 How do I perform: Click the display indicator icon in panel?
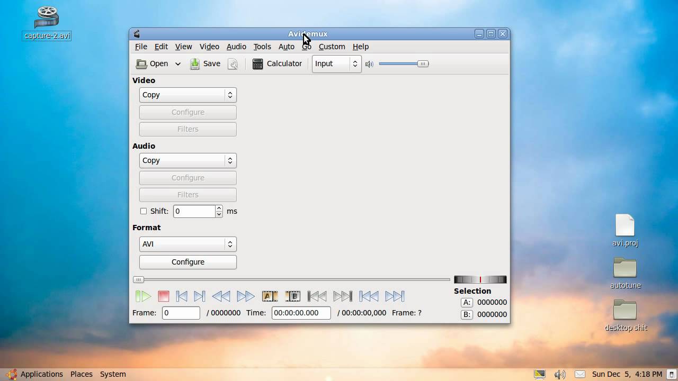[x=540, y=374]
